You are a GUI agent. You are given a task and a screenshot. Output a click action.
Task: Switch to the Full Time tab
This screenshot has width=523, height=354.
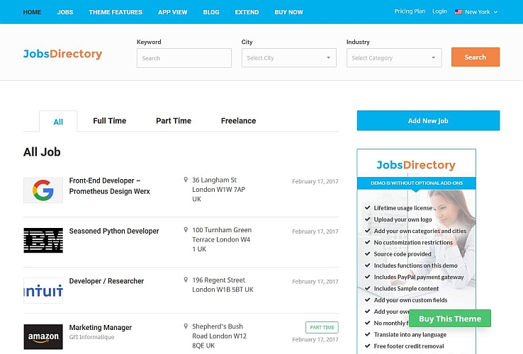(x=109, y=121)
